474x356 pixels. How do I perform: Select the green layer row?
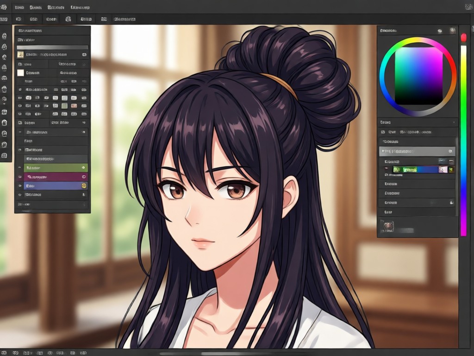coord(56,168)
